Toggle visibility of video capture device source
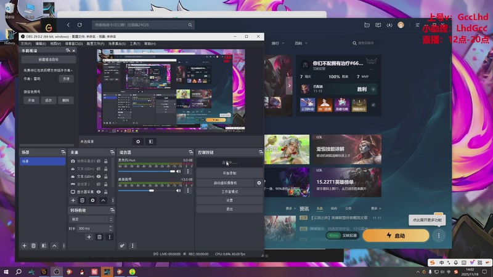 coord(99,161)
